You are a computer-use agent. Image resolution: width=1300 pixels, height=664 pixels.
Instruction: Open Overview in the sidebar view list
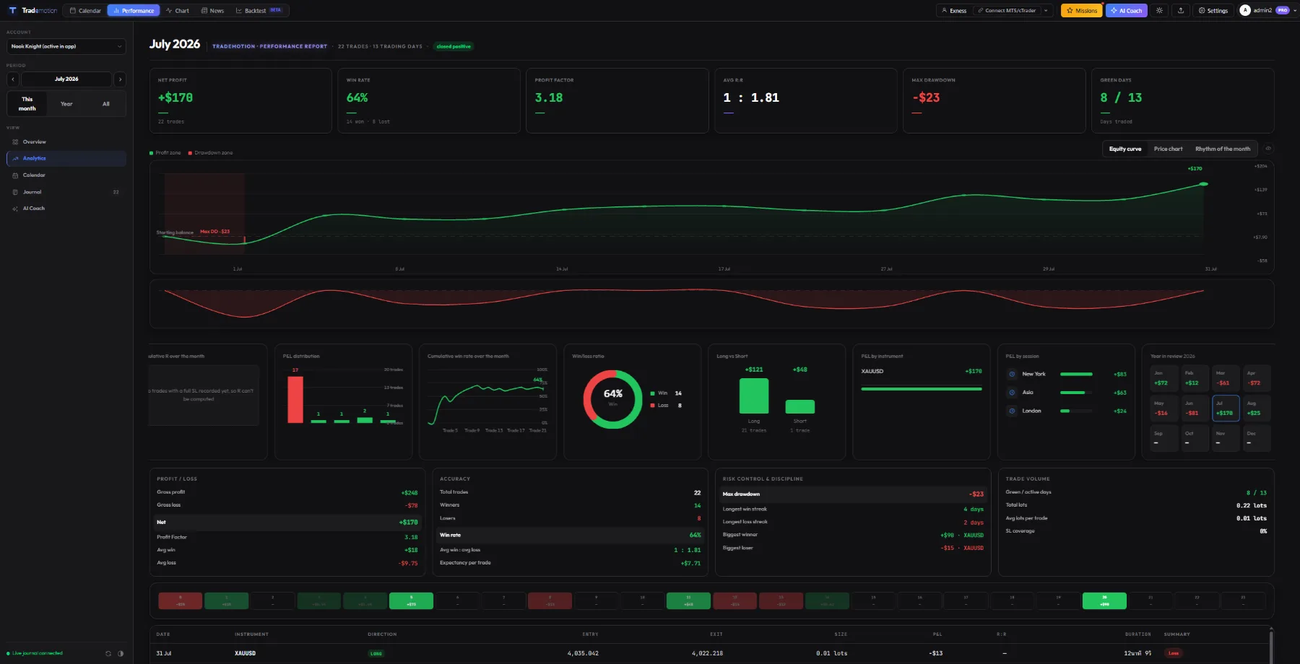click(66, 141)
